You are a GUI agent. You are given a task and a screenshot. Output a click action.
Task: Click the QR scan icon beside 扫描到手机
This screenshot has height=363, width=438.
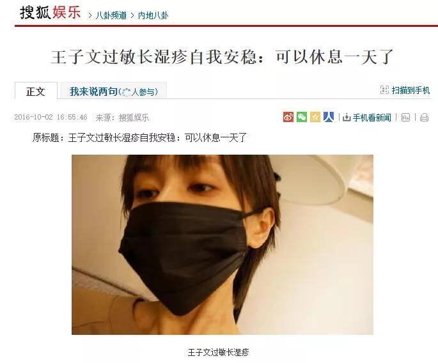384,90
